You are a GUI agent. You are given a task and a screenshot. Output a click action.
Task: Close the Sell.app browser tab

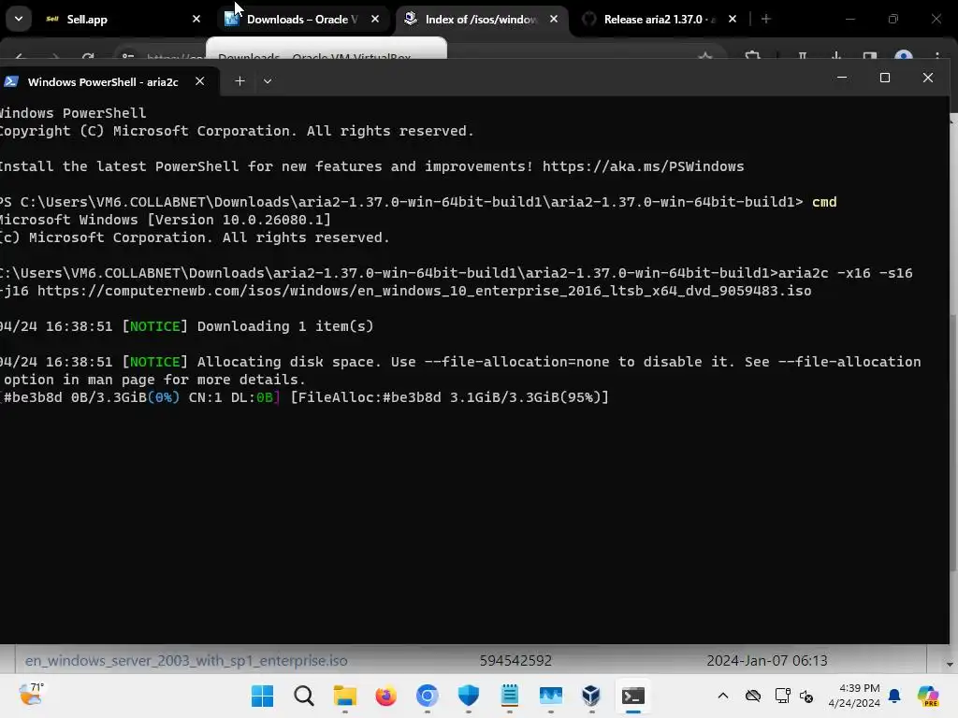196,20
